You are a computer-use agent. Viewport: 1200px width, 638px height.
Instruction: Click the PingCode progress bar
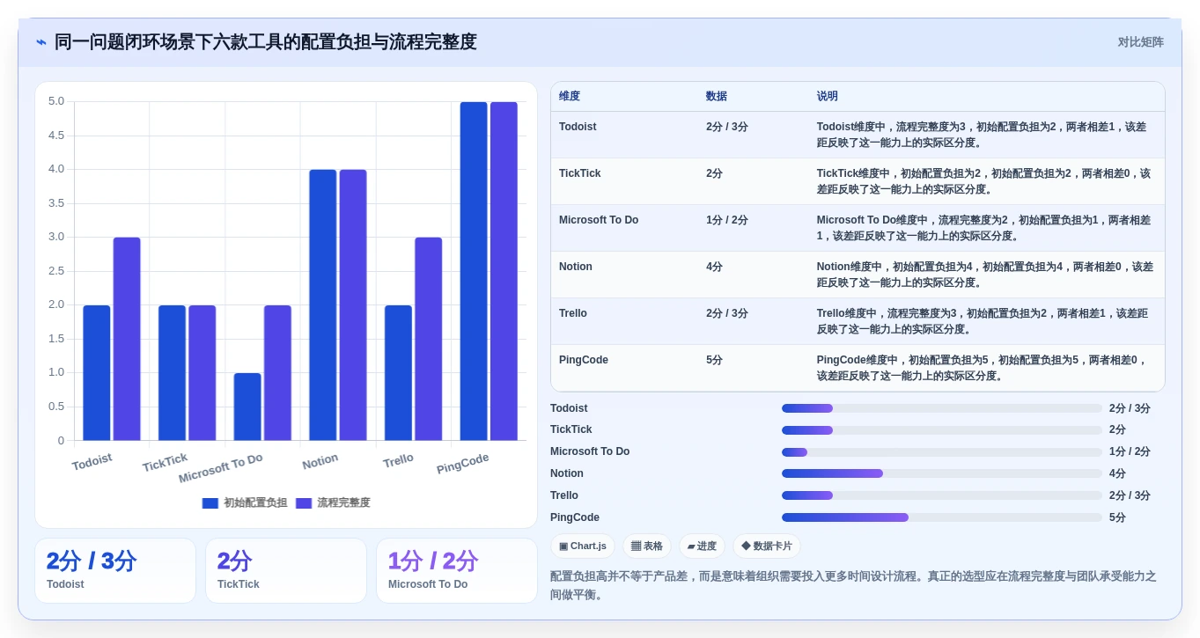pyautogui.click(x=942, y=517)
